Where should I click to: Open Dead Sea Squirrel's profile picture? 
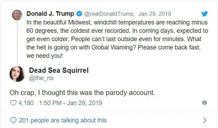click(x=17, y=74)
